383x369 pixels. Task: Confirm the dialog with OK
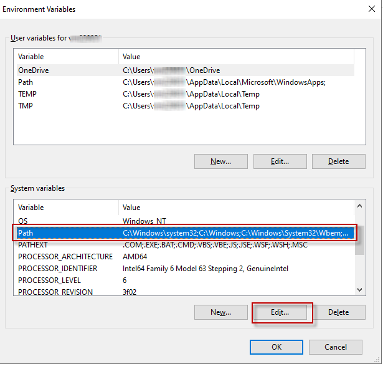pyautogui.click(x=277, y=347)
